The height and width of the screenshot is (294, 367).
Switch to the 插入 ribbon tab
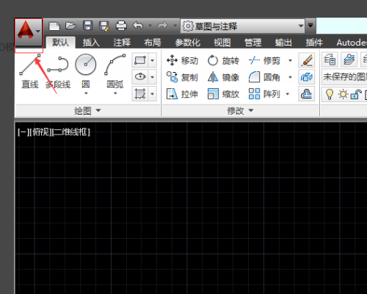[x=91, y=43]
